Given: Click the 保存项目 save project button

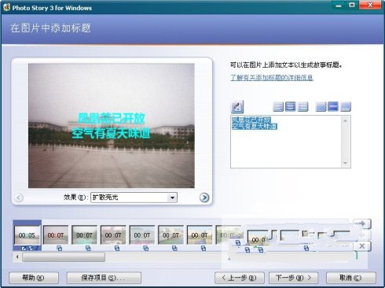Looking at the screenshot, I should pyautogui.click(x=104, y=278).
